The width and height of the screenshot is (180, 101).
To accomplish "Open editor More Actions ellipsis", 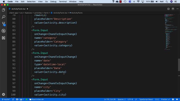I will pos(177,9).
